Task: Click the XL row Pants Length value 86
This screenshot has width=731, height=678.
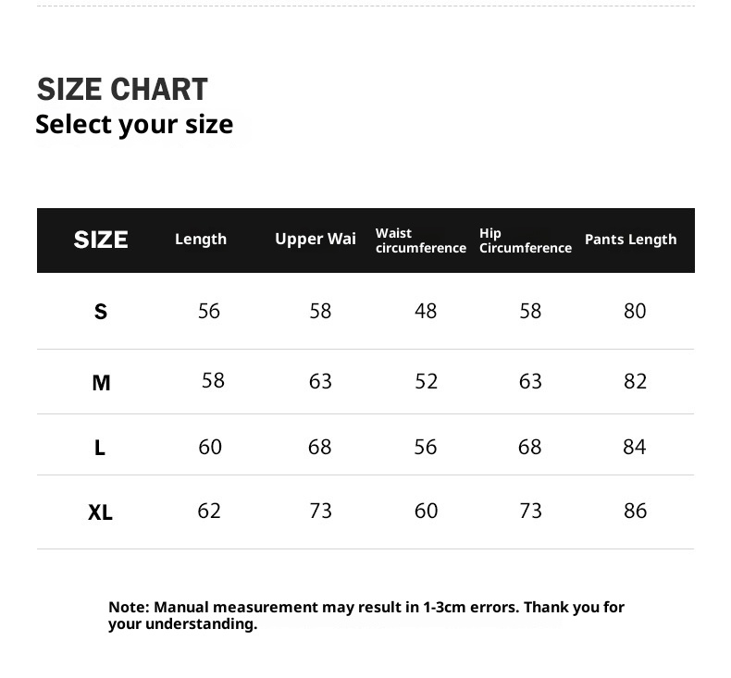Action: pyautogui.click(x=635, y=511)
